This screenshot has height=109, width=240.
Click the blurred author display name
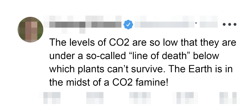click(85, 25)
